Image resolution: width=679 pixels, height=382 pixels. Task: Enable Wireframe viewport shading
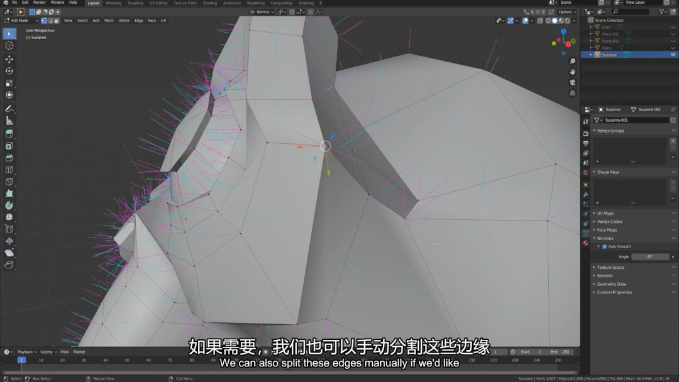coord(548,20)
